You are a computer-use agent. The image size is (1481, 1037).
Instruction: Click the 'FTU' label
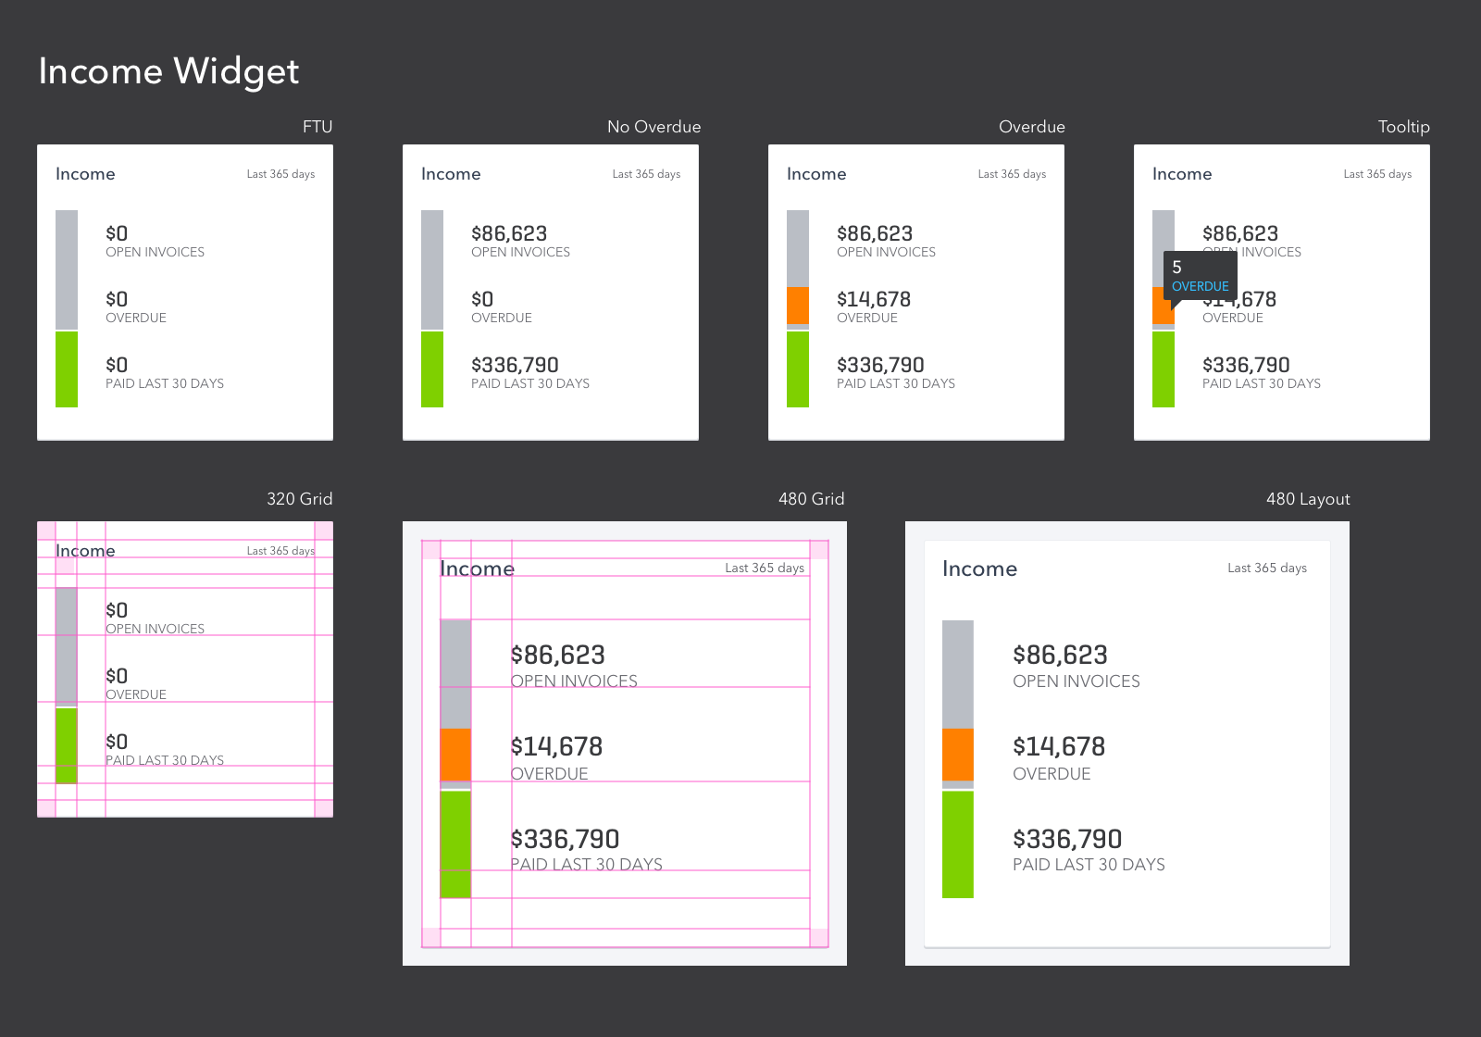317,127
